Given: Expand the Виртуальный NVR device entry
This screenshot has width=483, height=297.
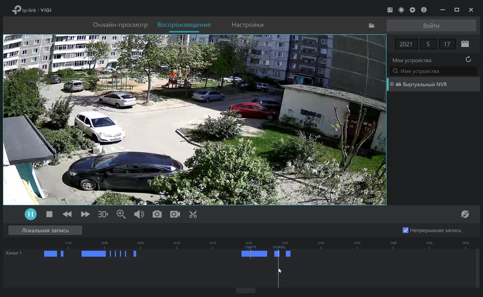Looking at the screenshot, I should pyautogui.click(x=392, y=85).
